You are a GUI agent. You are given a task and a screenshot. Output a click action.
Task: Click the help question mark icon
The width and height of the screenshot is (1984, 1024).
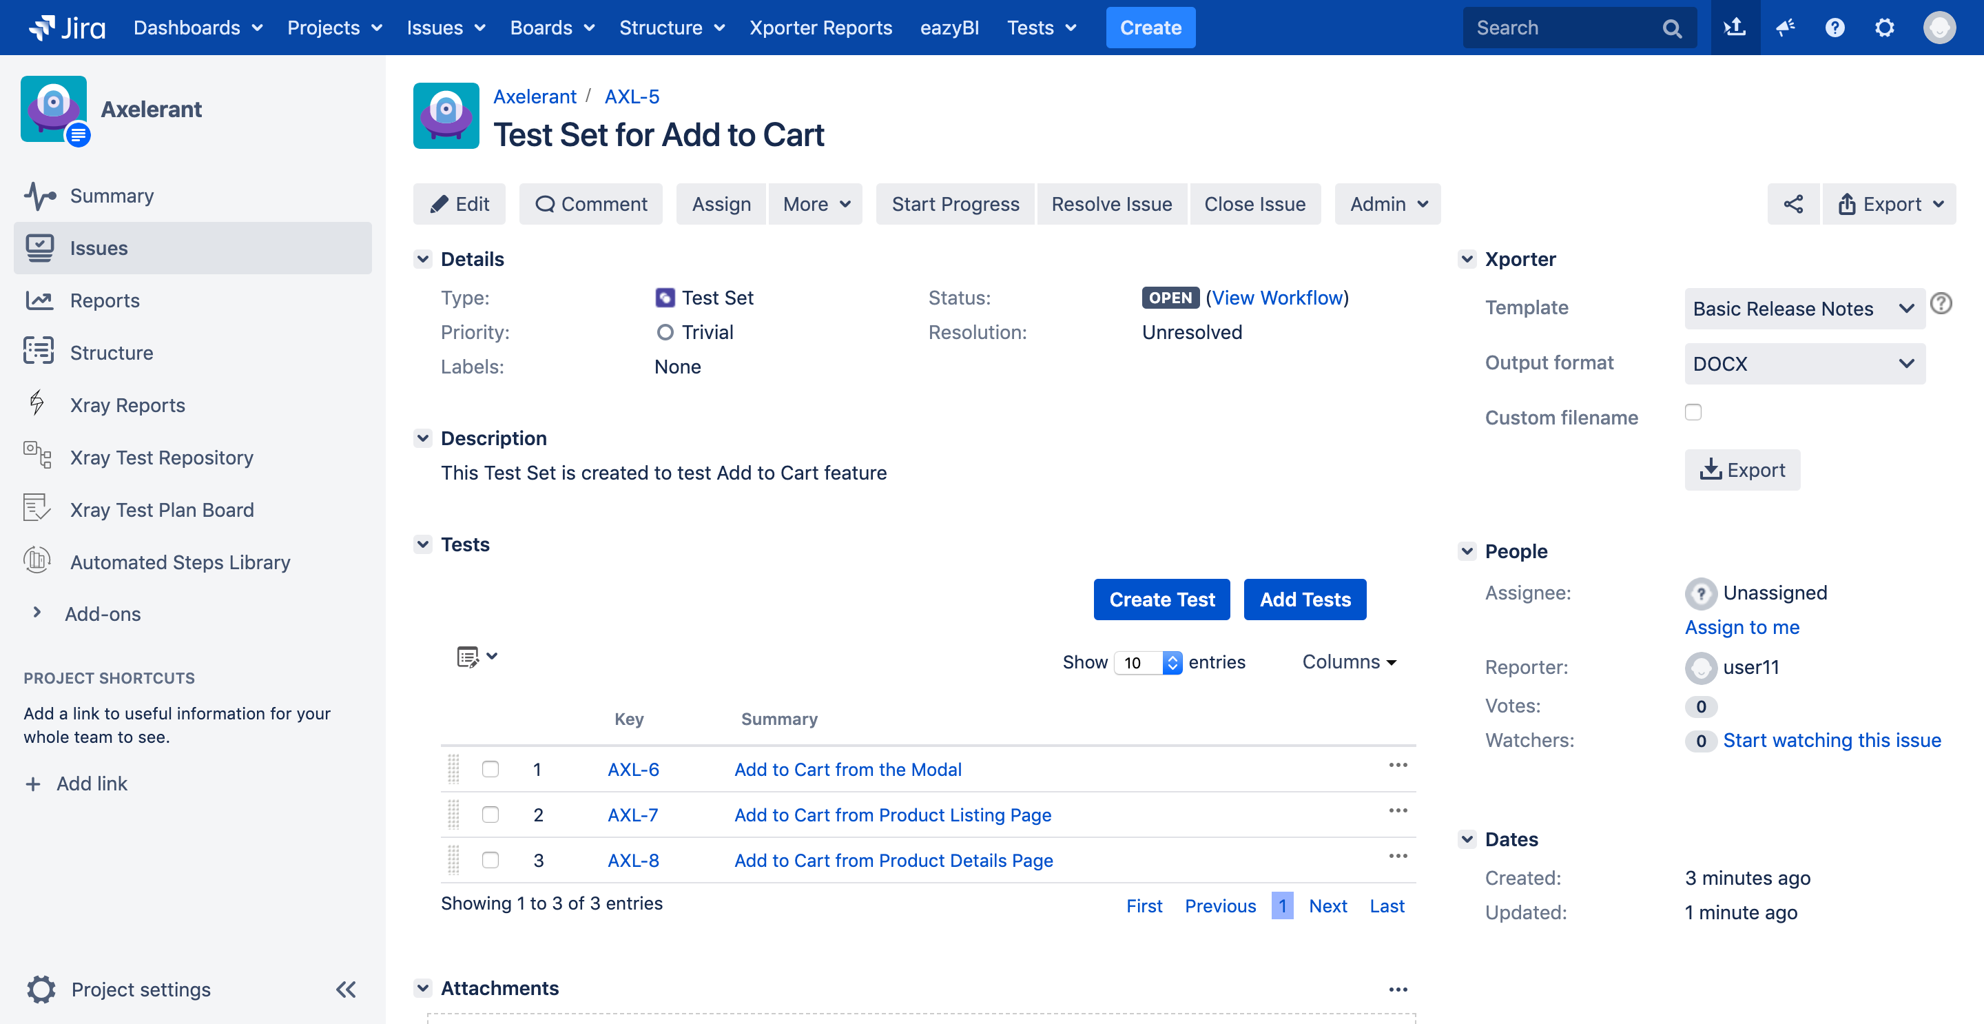[x=1835, y=27]
